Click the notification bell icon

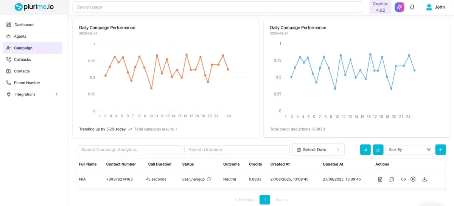tap(412, 7)
